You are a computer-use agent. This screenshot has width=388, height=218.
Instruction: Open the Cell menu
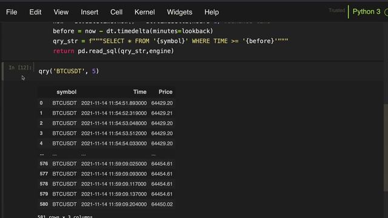116,12
